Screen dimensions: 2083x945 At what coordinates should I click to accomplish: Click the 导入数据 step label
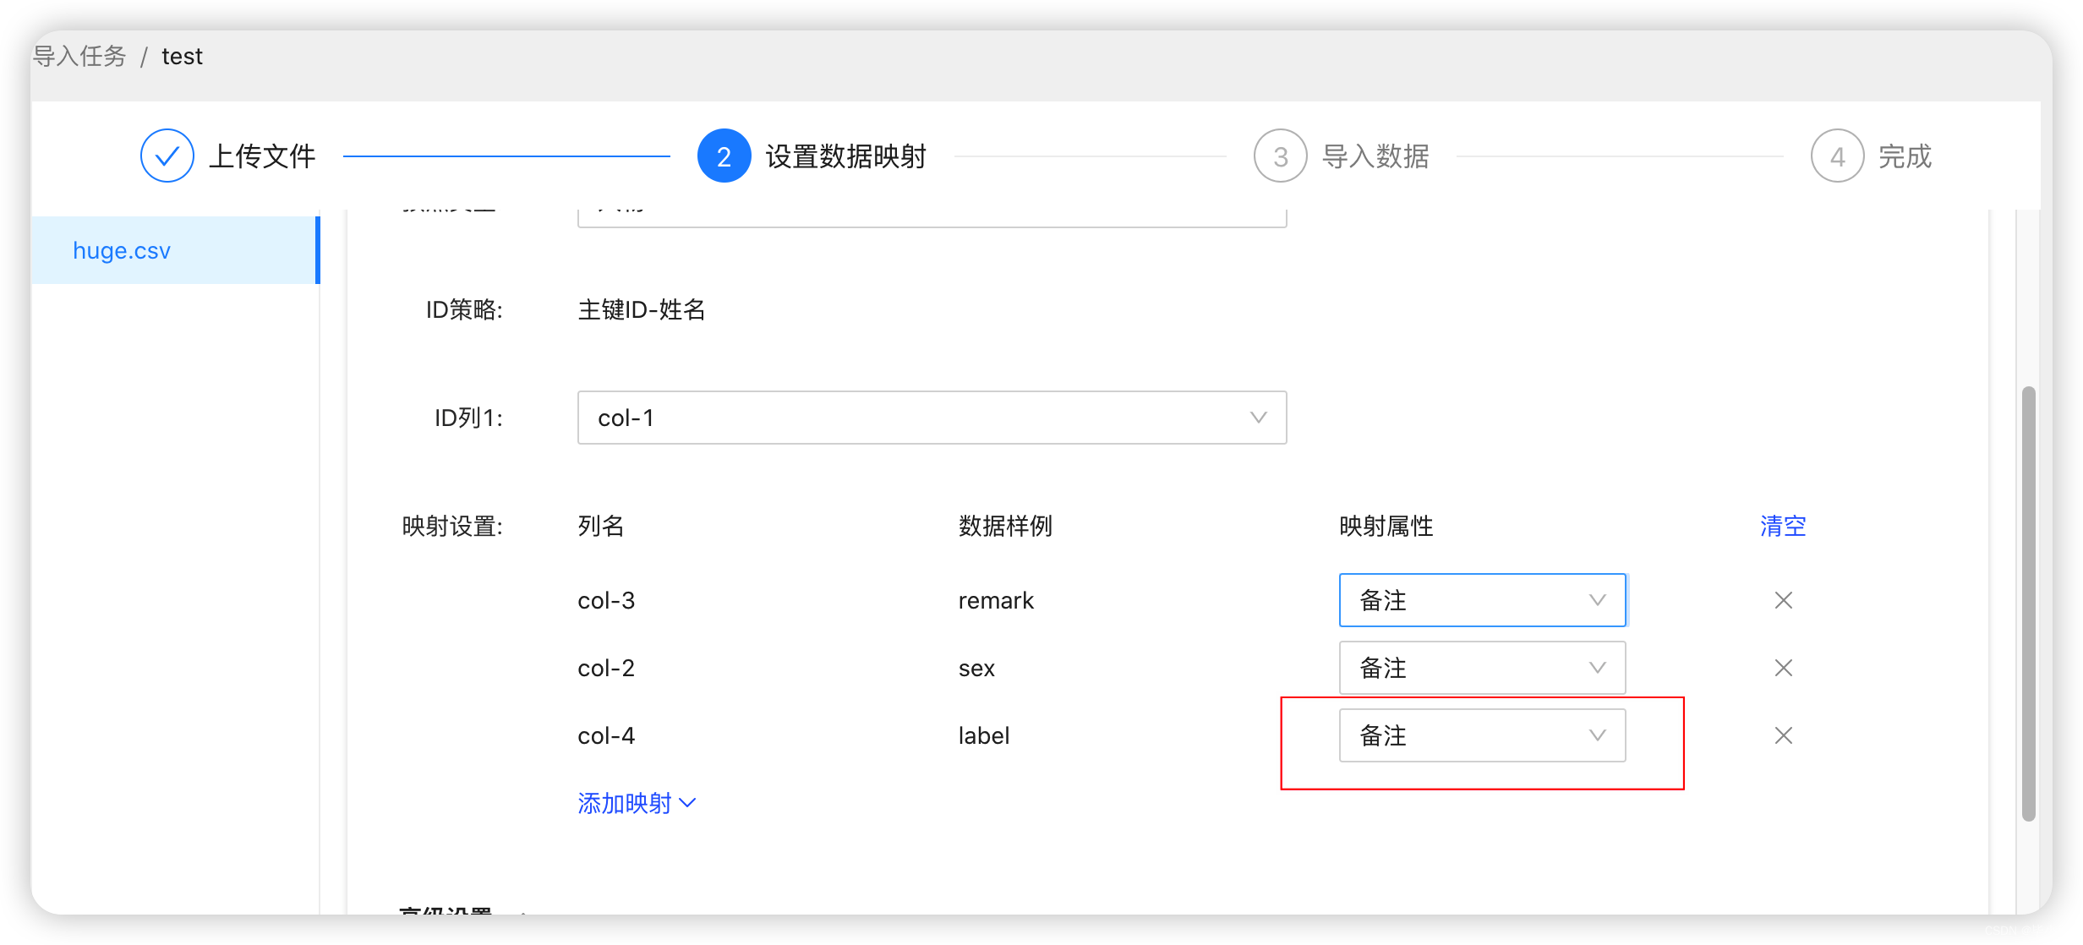(x=1375, y=156)
